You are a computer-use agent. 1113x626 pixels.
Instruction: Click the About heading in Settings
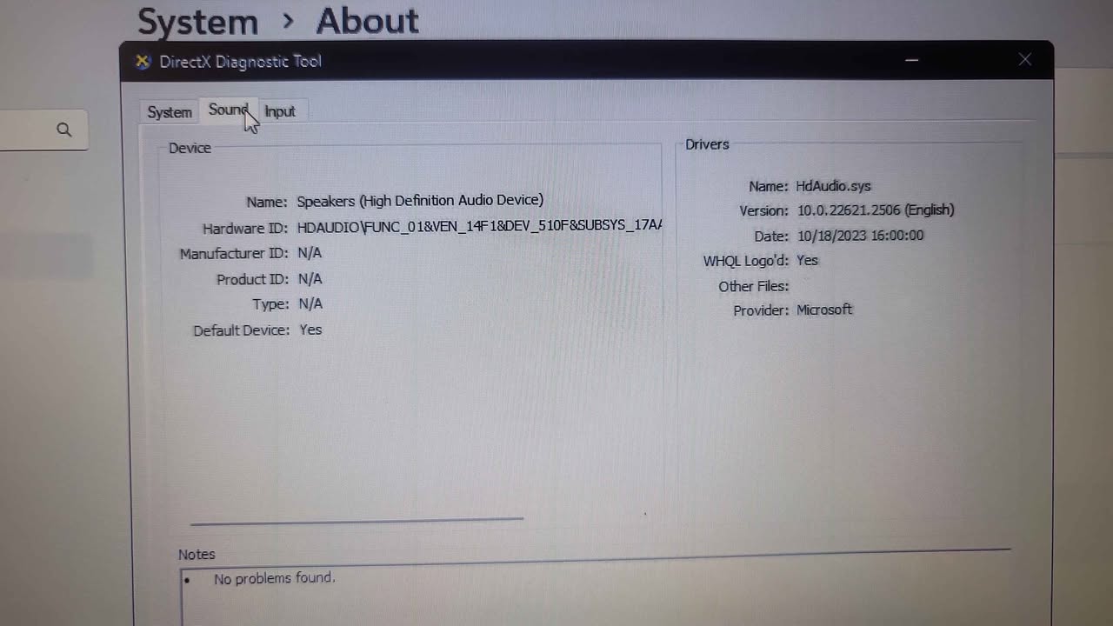367,21
